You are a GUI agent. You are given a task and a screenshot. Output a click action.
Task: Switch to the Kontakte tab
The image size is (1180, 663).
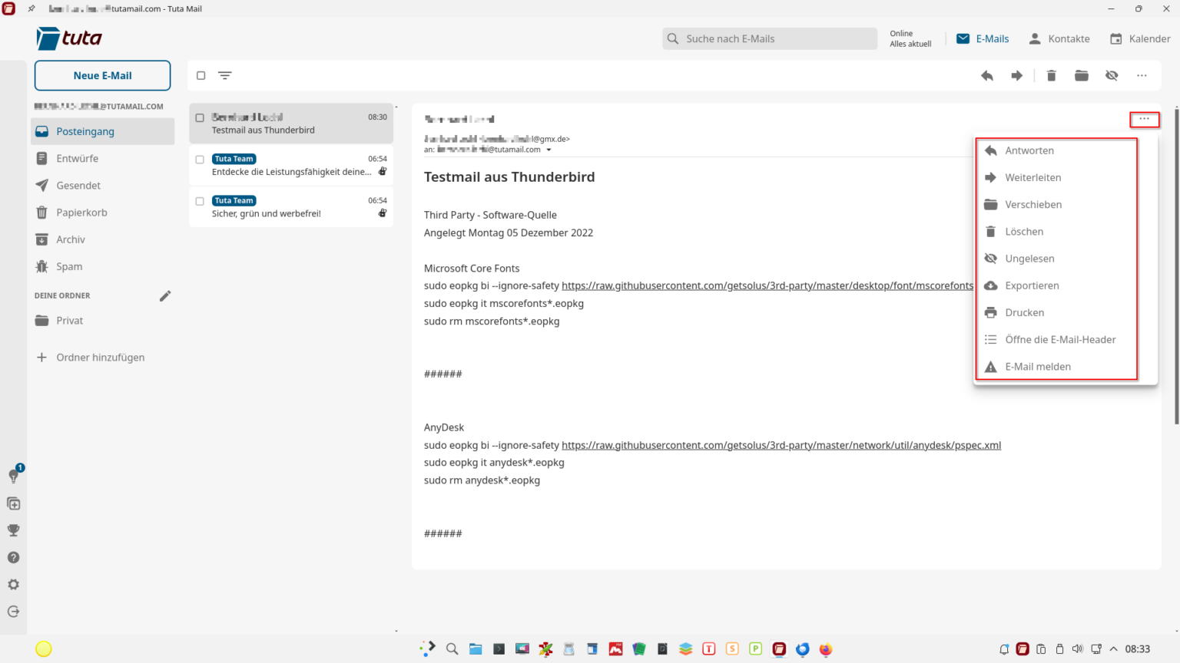(x=1068, y=38)
